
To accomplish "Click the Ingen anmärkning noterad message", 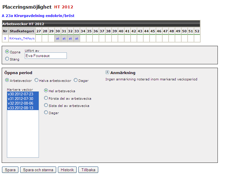I will pyautogui.click(x=151, y=79).
